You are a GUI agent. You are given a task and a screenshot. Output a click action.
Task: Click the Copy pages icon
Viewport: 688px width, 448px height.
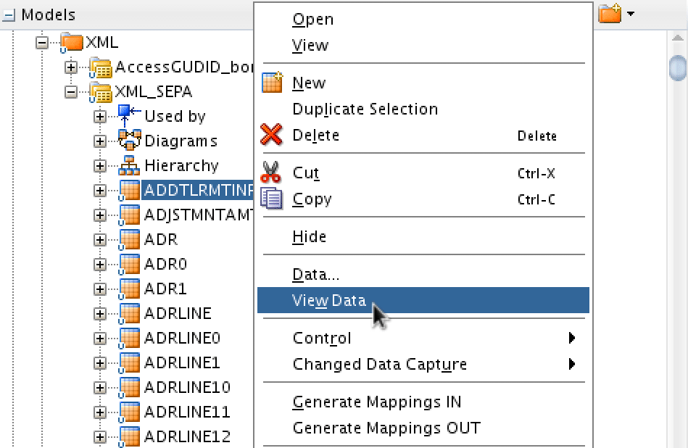[272, 199]
